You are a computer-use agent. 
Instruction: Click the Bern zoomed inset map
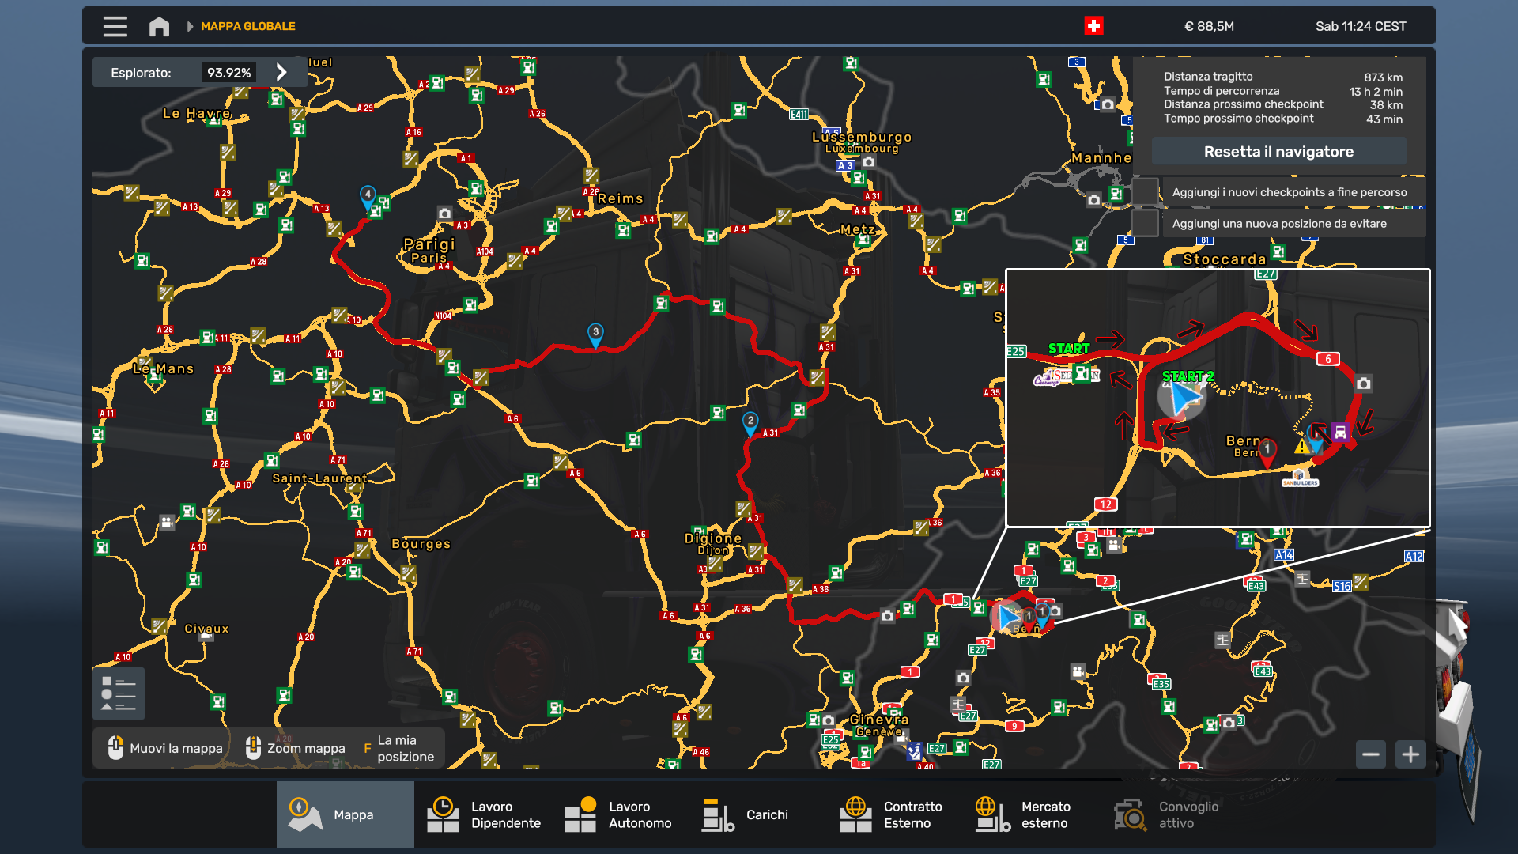(1218, 398)
